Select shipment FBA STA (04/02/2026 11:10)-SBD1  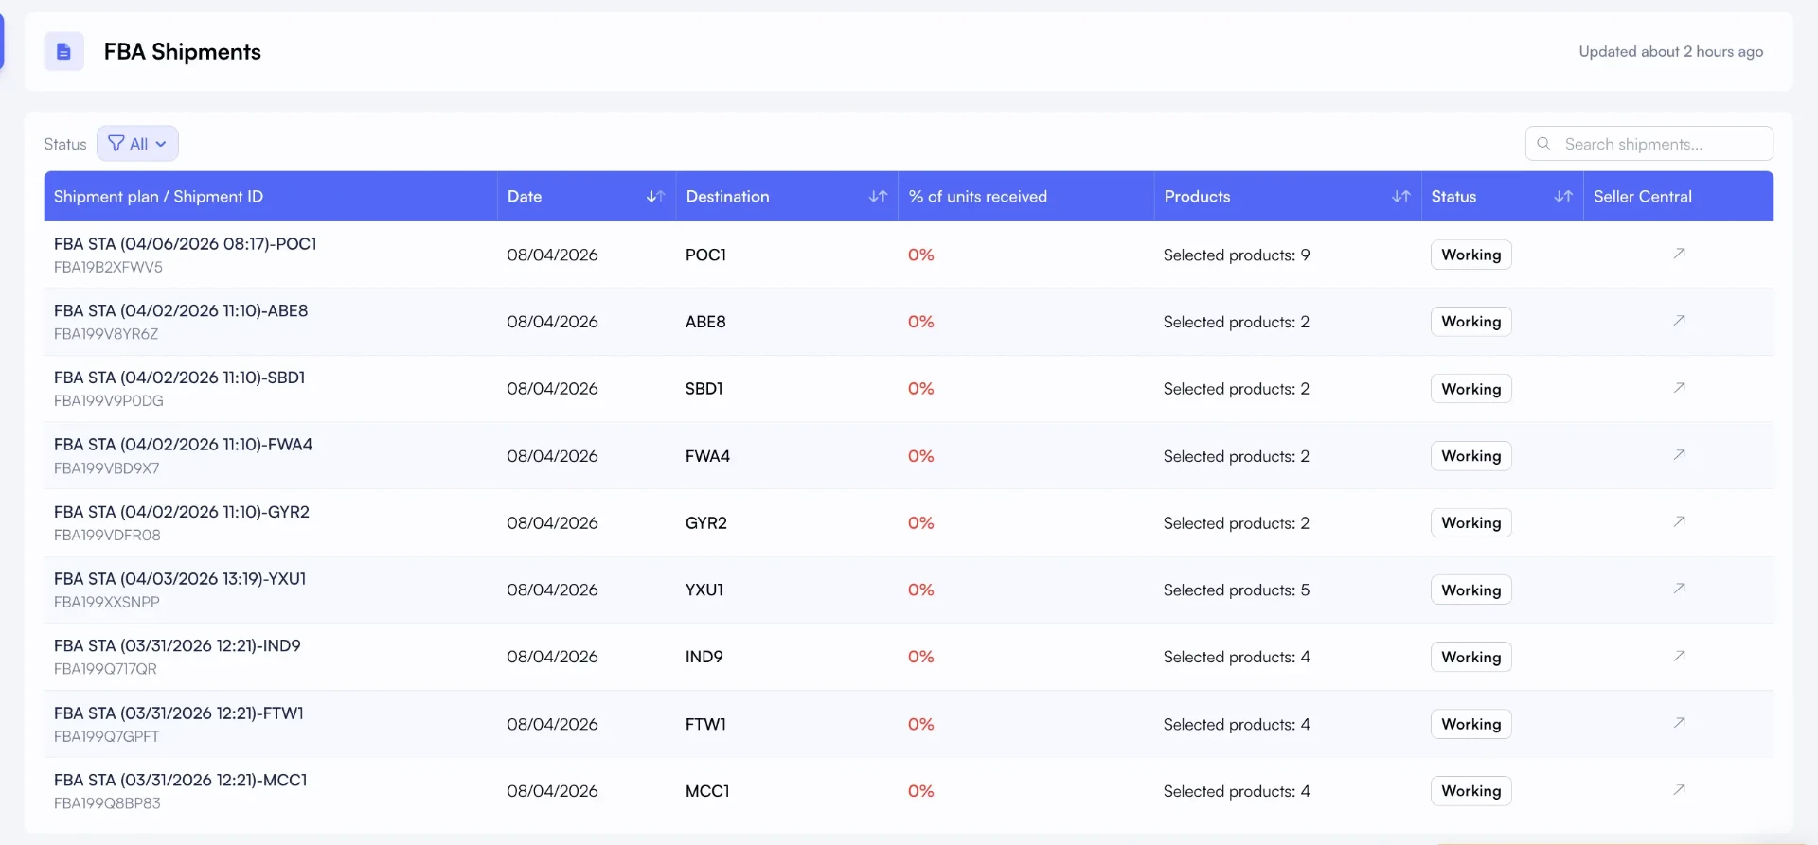tap(180, 378)
